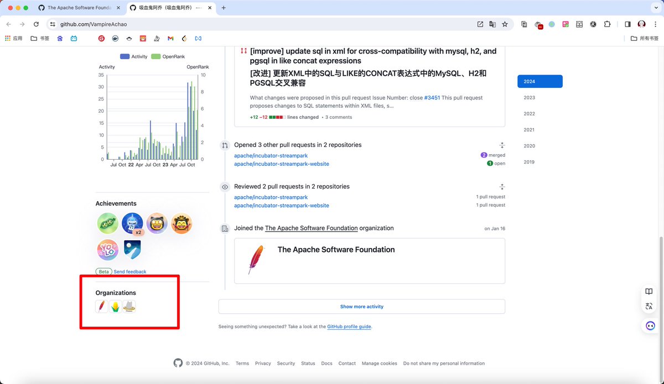Open the Chrome extensions puzzle icon
664x384 pixels.
607,24
